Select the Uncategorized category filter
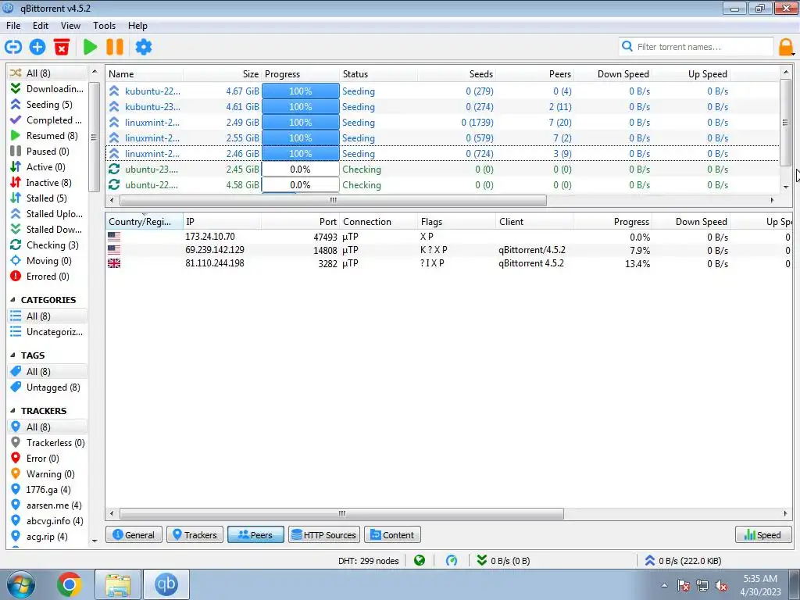The image size is (800, 600). click(48, 332)
